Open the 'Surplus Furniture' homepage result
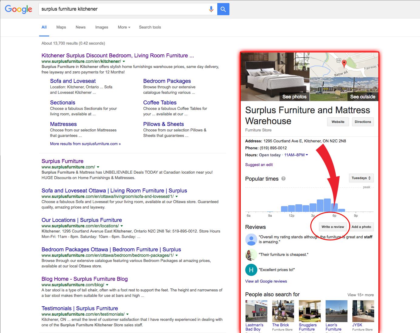The height and width of the screenshot is (333, 420). (63, 161)
